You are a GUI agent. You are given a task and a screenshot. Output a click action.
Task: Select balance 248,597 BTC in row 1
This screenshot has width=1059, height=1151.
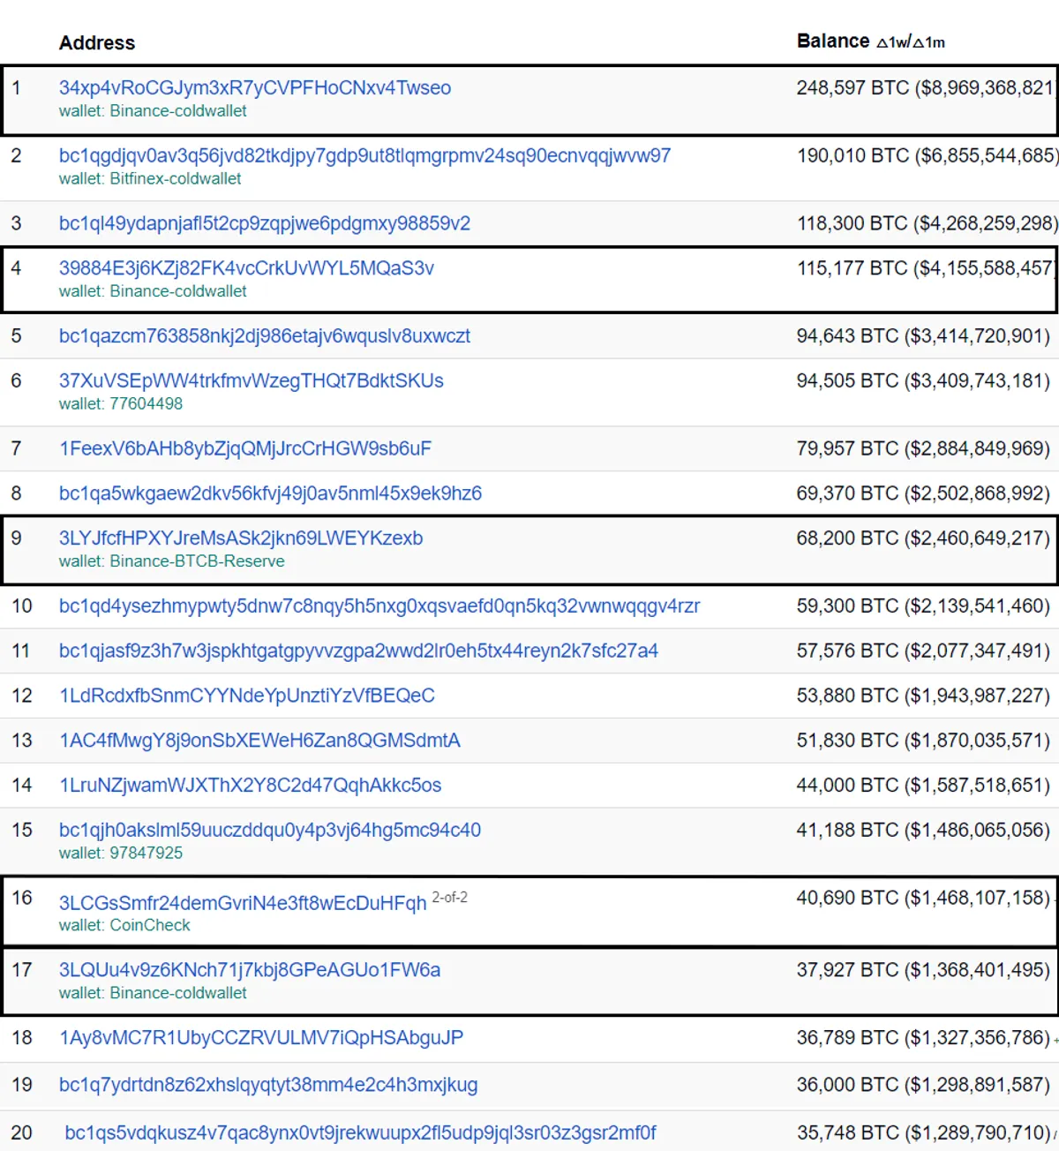[x=925, y=88]
